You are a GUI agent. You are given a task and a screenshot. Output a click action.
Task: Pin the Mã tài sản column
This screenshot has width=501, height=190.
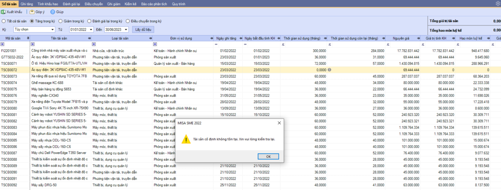click(x=28, y=38)
